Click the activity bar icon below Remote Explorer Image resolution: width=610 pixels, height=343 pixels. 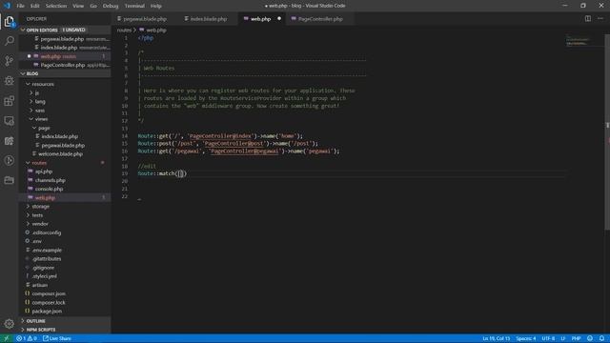click(9, 140)
